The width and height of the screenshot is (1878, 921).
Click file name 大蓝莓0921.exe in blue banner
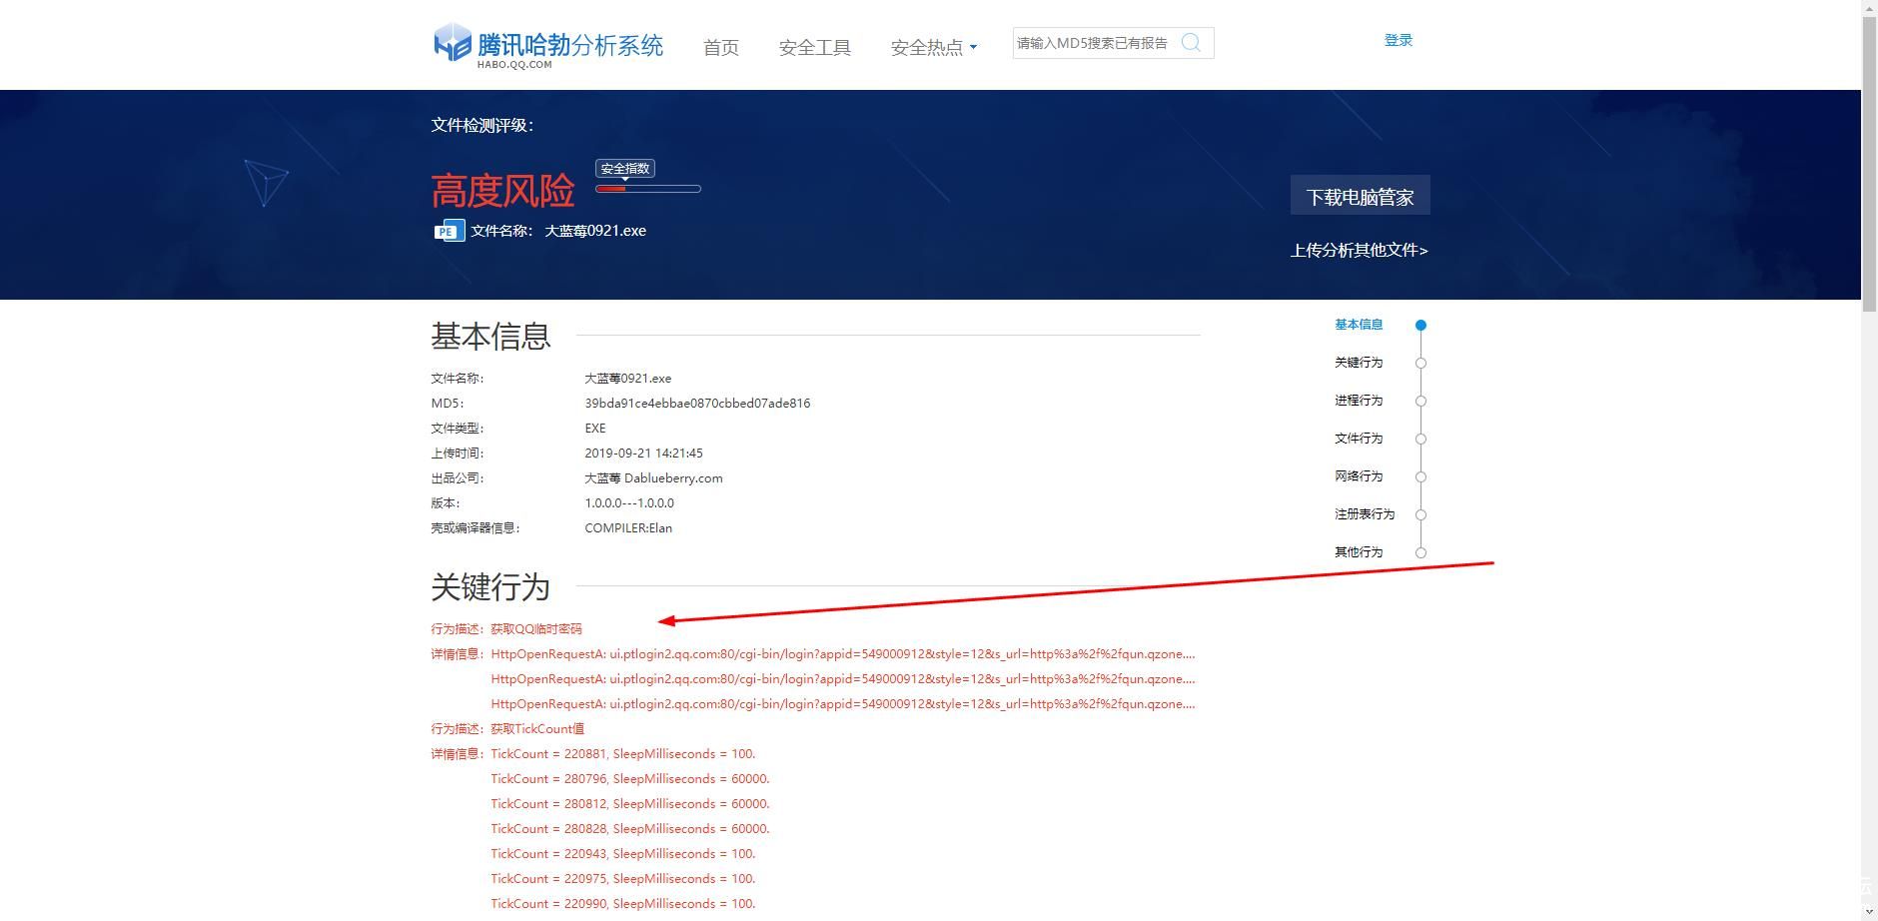point(595,231)
